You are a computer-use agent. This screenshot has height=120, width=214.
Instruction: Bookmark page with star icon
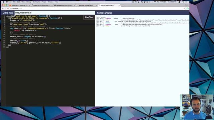tap(184, 8)
